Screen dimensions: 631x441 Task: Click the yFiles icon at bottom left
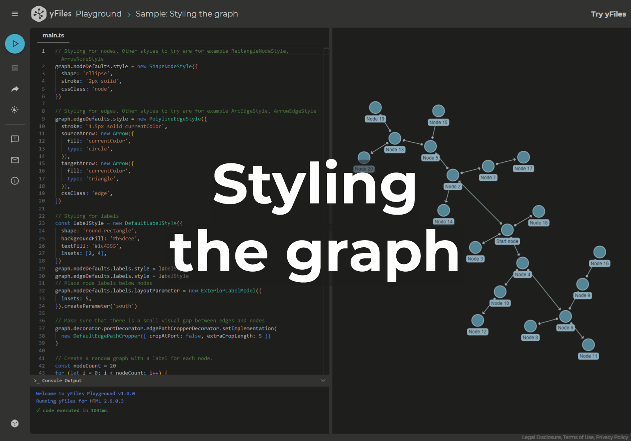tap(15, 423)
